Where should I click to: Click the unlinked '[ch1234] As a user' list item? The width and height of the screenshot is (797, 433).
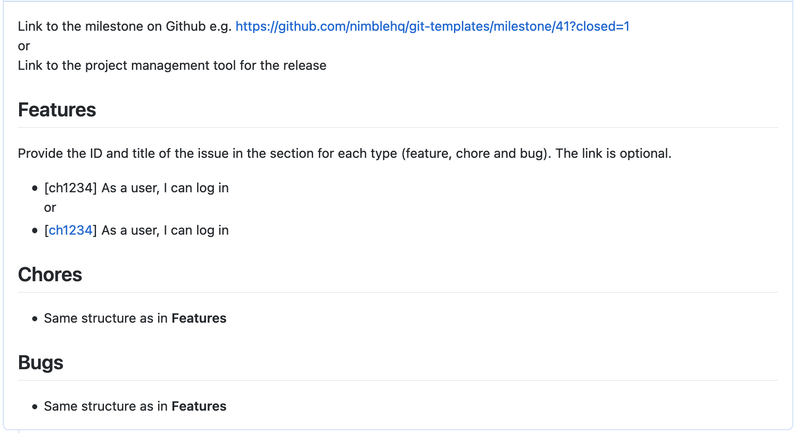136,188
